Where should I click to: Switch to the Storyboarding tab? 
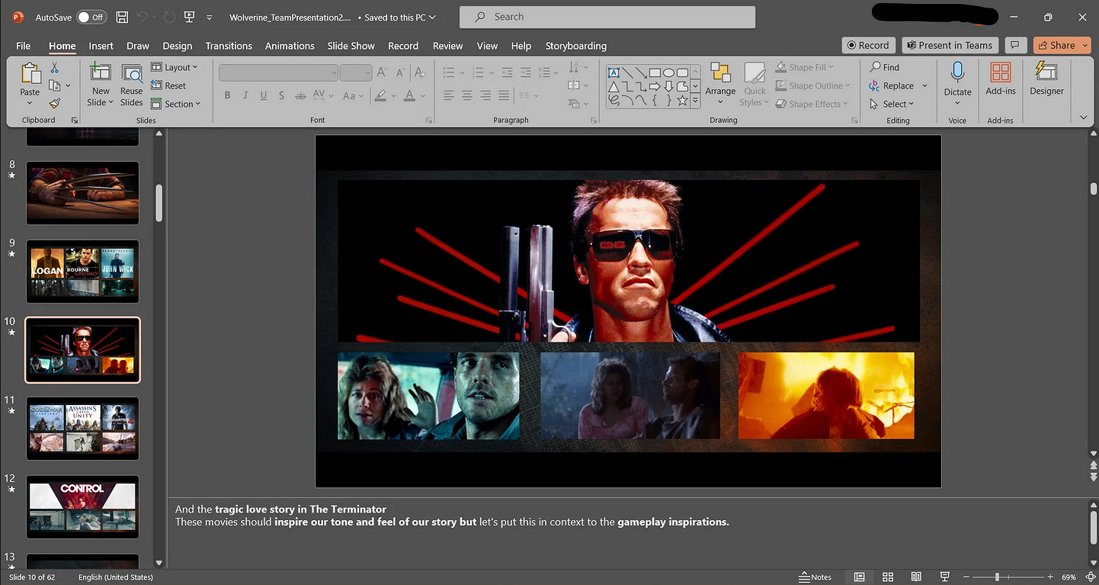575,46
